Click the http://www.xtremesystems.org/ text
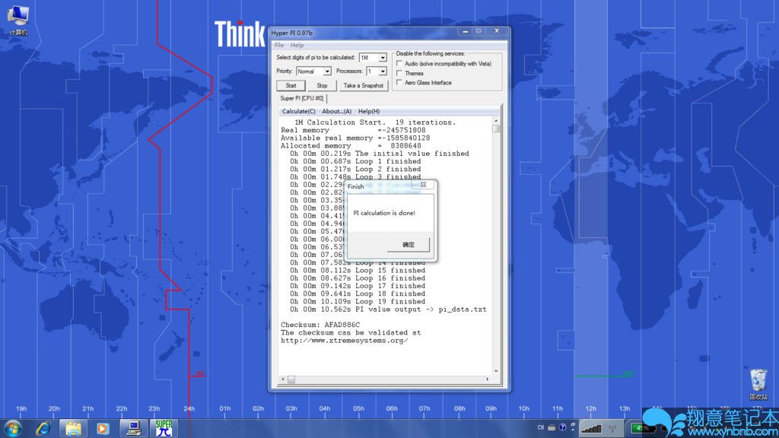Screen dimensions: 779x438 345,341
